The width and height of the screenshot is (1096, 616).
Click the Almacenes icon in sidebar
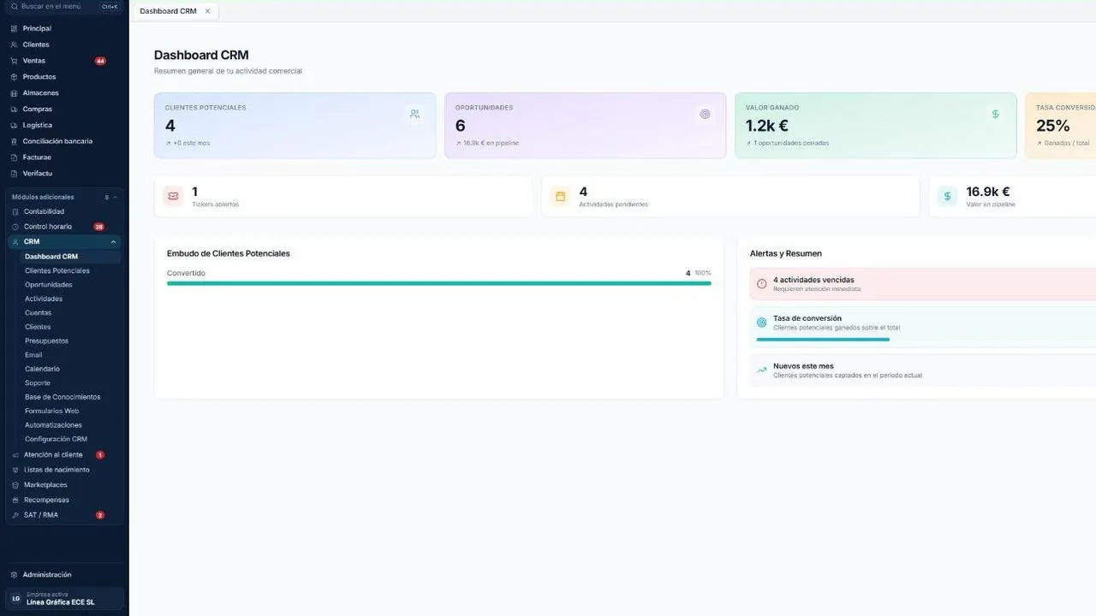coord(14,93)
